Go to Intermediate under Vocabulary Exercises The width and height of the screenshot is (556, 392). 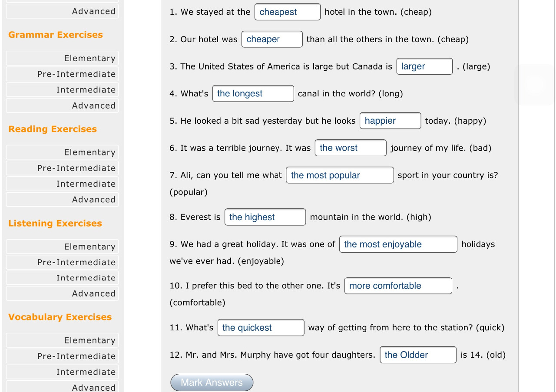point(63,372)
